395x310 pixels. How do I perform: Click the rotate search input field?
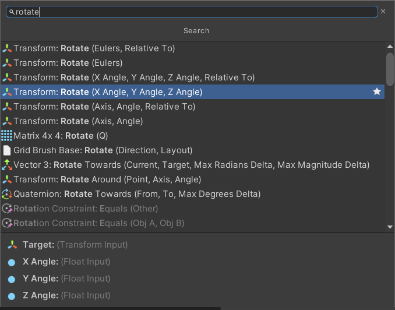192,12
